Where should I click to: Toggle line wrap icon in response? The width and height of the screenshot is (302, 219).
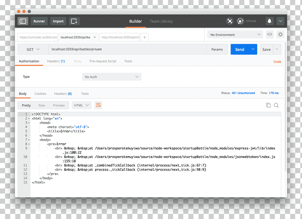[x=98, y=105]
